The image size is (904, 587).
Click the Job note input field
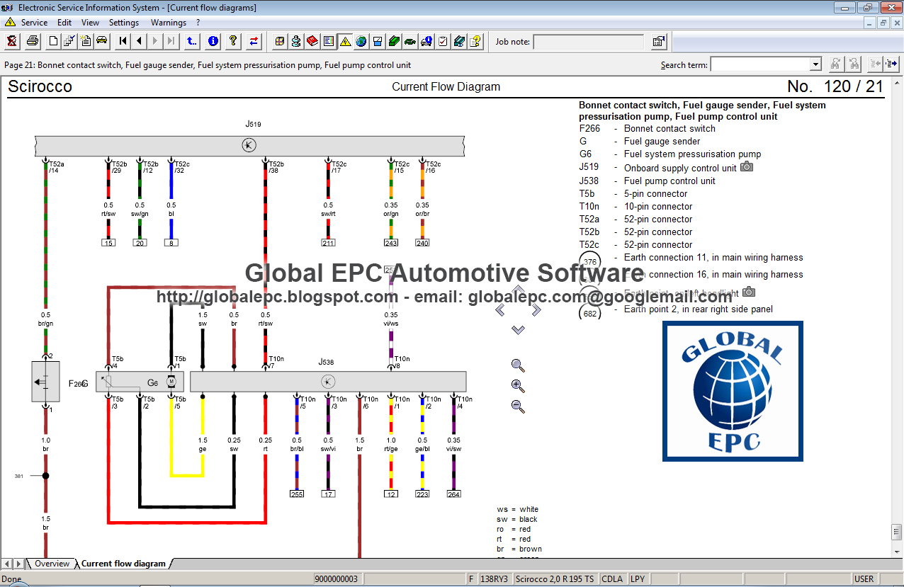coord(588,42)
